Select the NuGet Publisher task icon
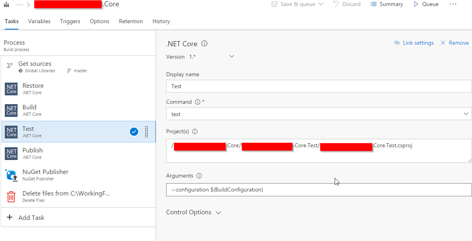Viewport: 472px width, 241px height. [11, 175]
